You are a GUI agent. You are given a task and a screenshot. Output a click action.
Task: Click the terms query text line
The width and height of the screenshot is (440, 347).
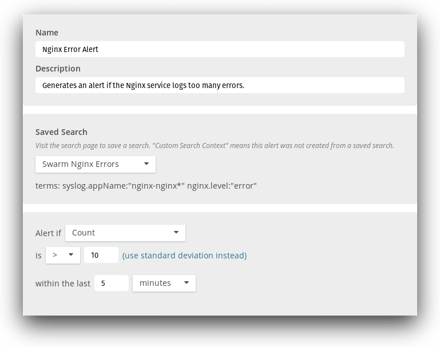click(x=146, y=186)
